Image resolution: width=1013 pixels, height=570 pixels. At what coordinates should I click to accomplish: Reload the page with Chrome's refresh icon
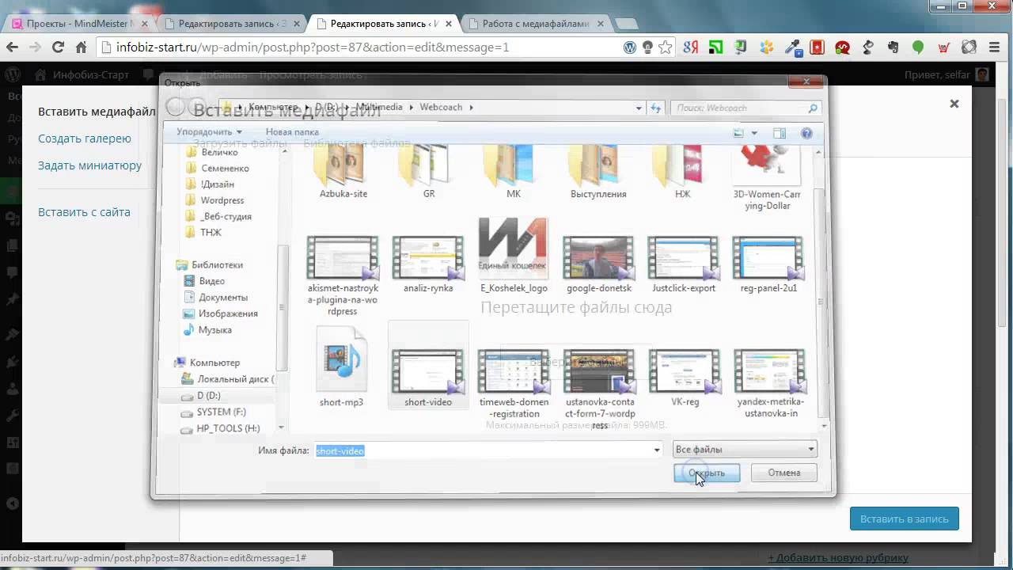tap(58, 47)
